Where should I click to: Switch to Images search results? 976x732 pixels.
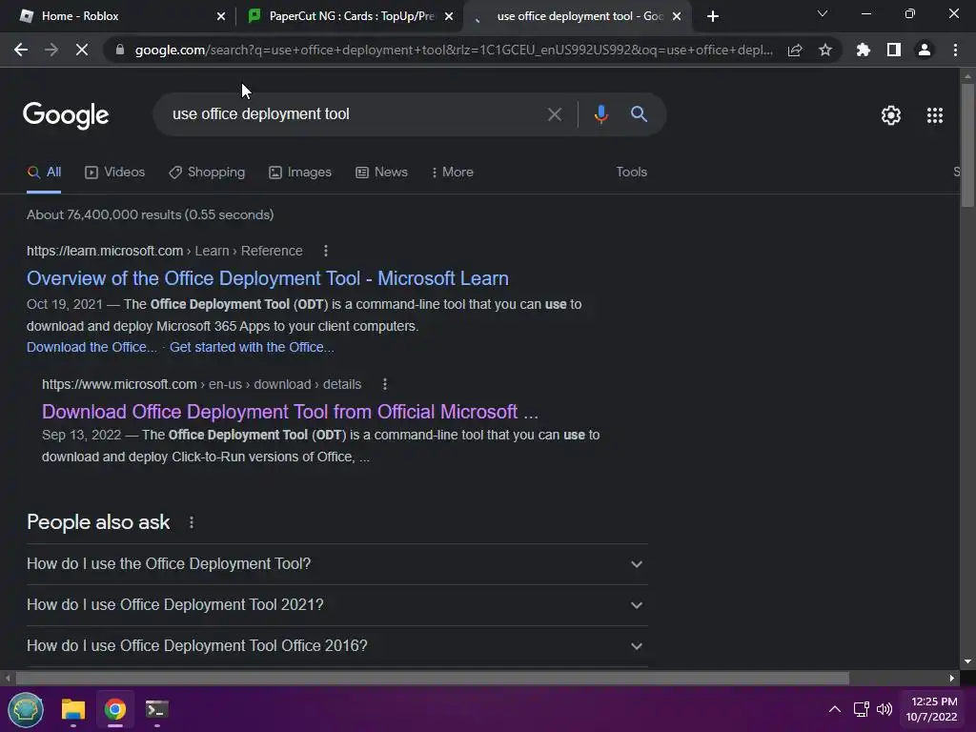[300, 172]
